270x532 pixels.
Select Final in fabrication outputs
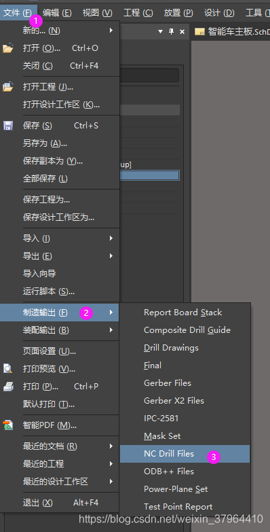(185, 365)
